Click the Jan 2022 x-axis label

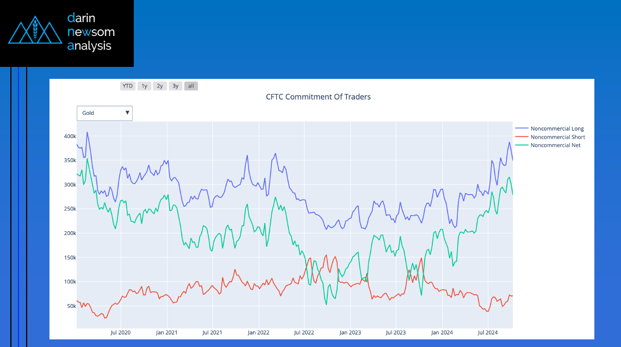click(259, 332)
